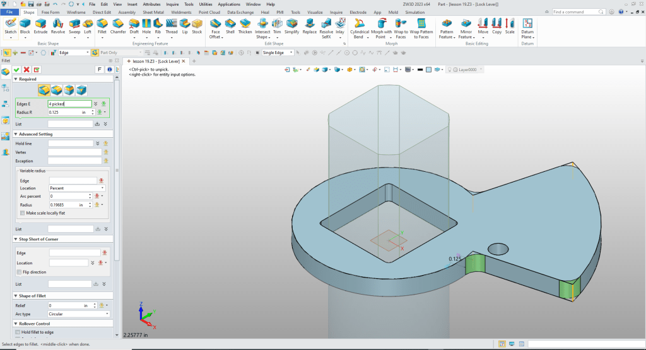Open the Location Percent dropdown

pos(76,188)
